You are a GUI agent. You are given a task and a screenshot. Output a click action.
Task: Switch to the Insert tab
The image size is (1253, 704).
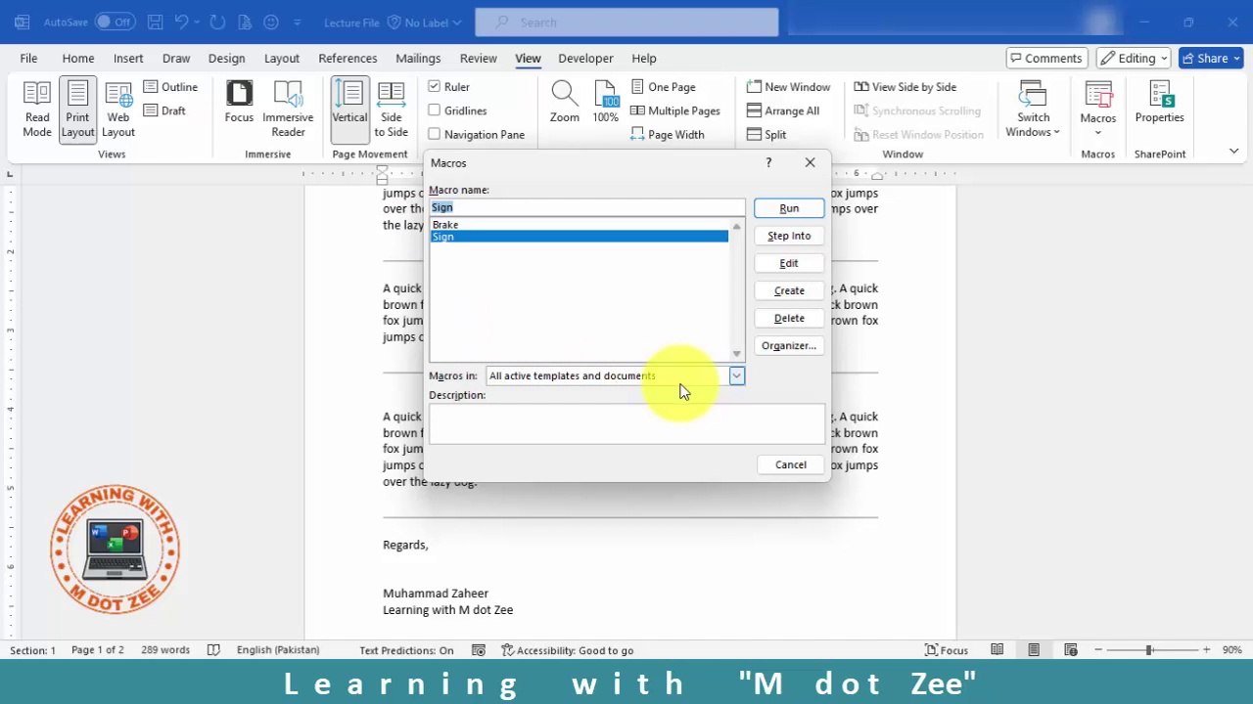pos(128,59)
